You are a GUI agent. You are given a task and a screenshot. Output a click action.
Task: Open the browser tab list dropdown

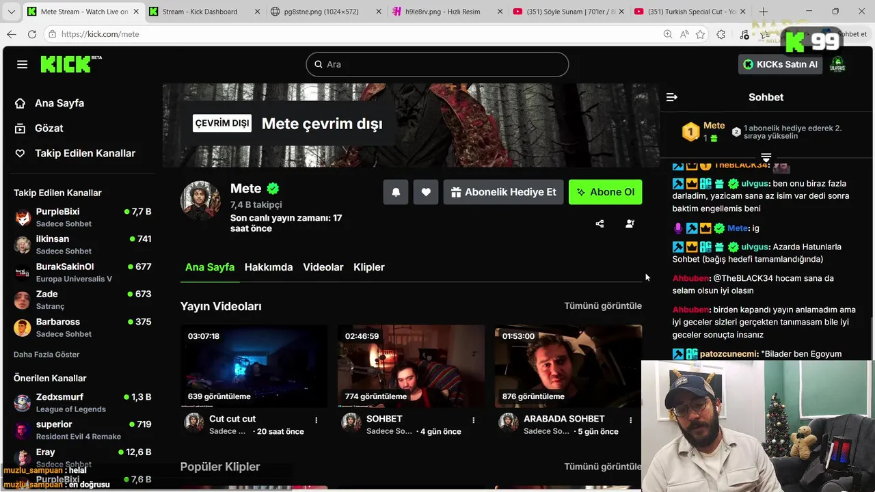(12, 12)
